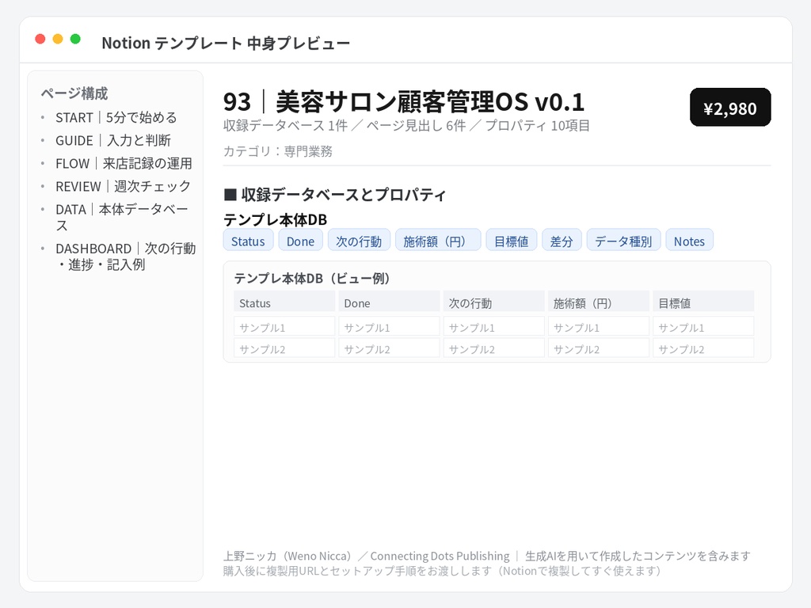Click サンプル1 cell under Done
This screenshot has height=608, width=811.
[x=389, y=327]
